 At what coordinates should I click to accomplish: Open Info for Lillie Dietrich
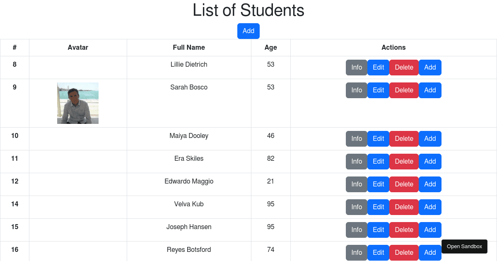click(x=356, y=67)
